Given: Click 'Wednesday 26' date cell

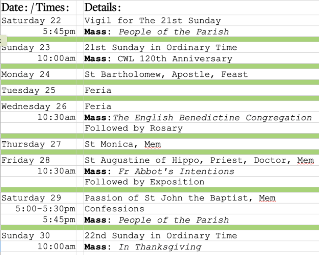Looking at the screenshot, I should (38, 106).
